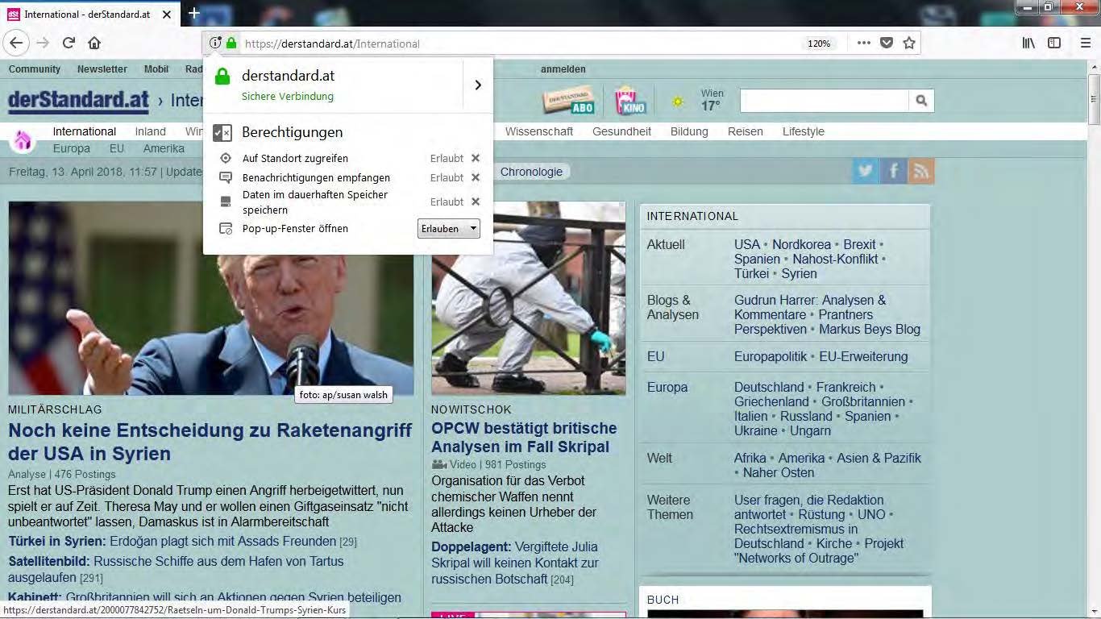This screenshot has height=619, width=1101.
Task: Open the Pop-up-Fenster Erlauben dropdown
Action: coord(449,229)
